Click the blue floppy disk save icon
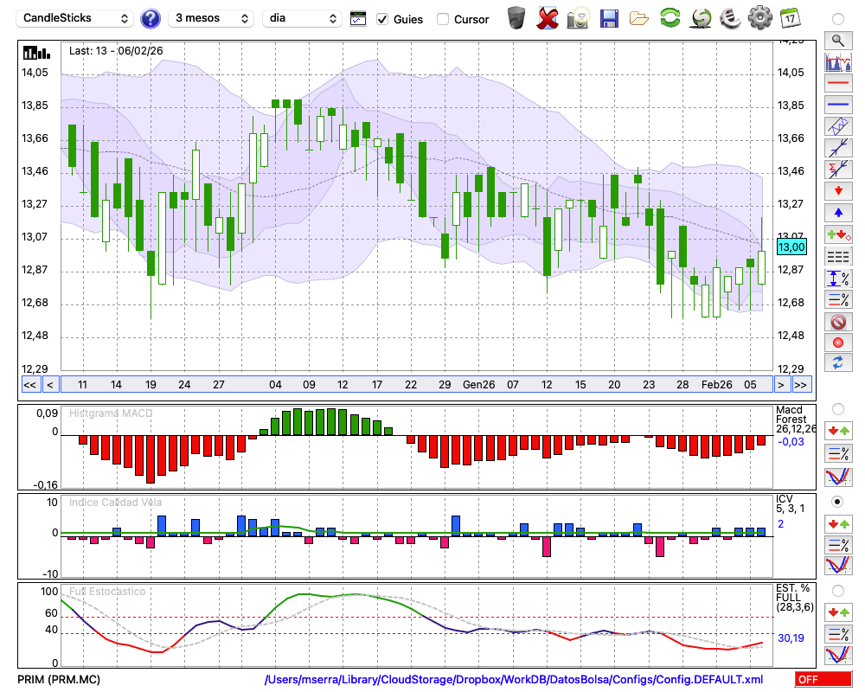 click(609, 17)
